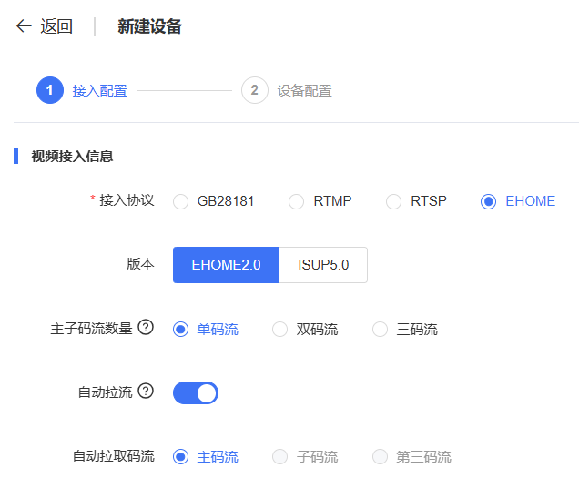
Task: Choose RTSP access protocol
Action: click(x=417, y=201)
